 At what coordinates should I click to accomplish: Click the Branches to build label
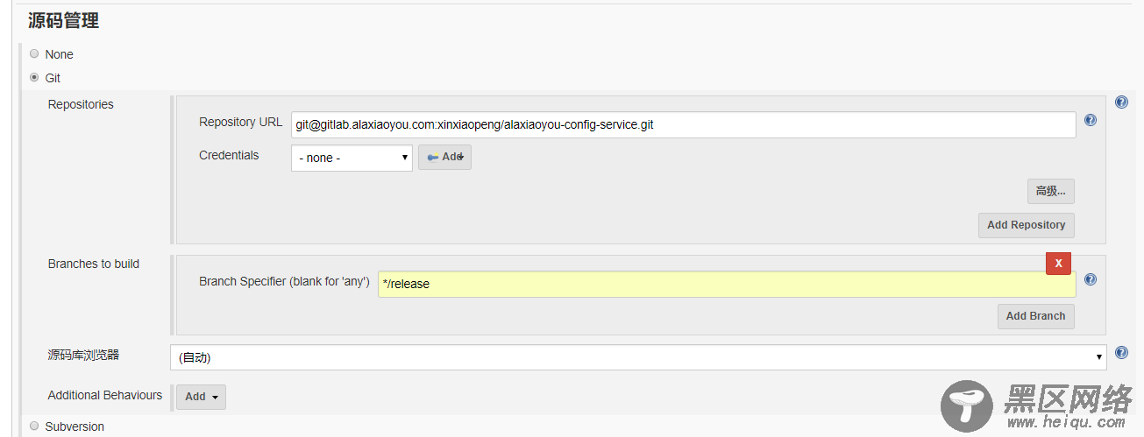pyautogui.click(x=94, y=264)
